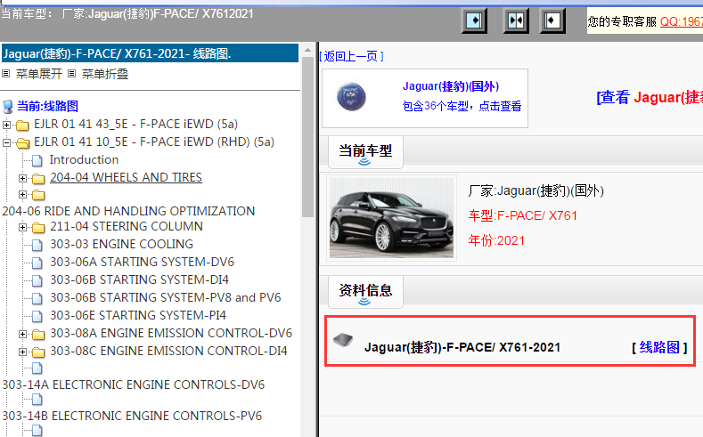
Task: Select 菜单折叠 to collapse menu
Action: point(105,74)
